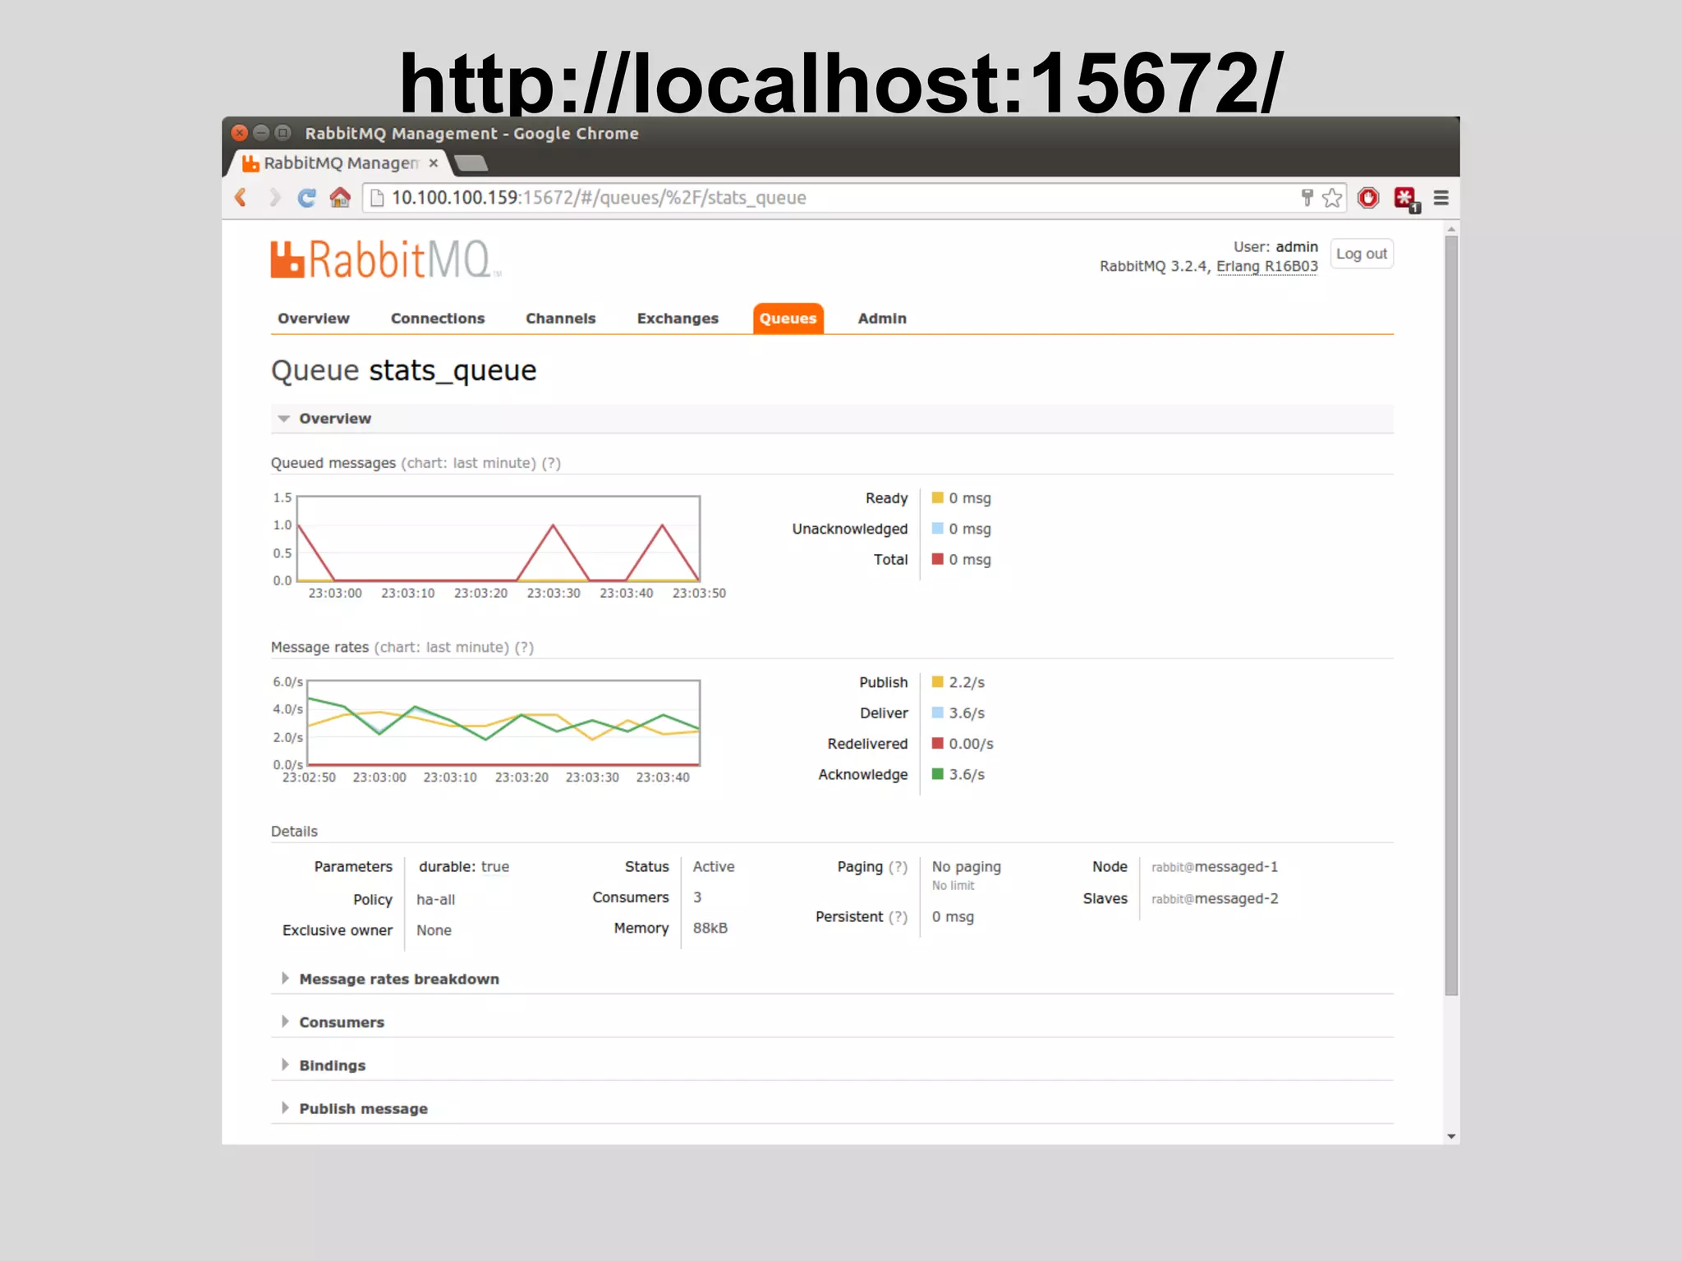This screenshot has width=1682, height=1261.
Task: Close the RabbitMQ Management tab
Action: [434, 163]
